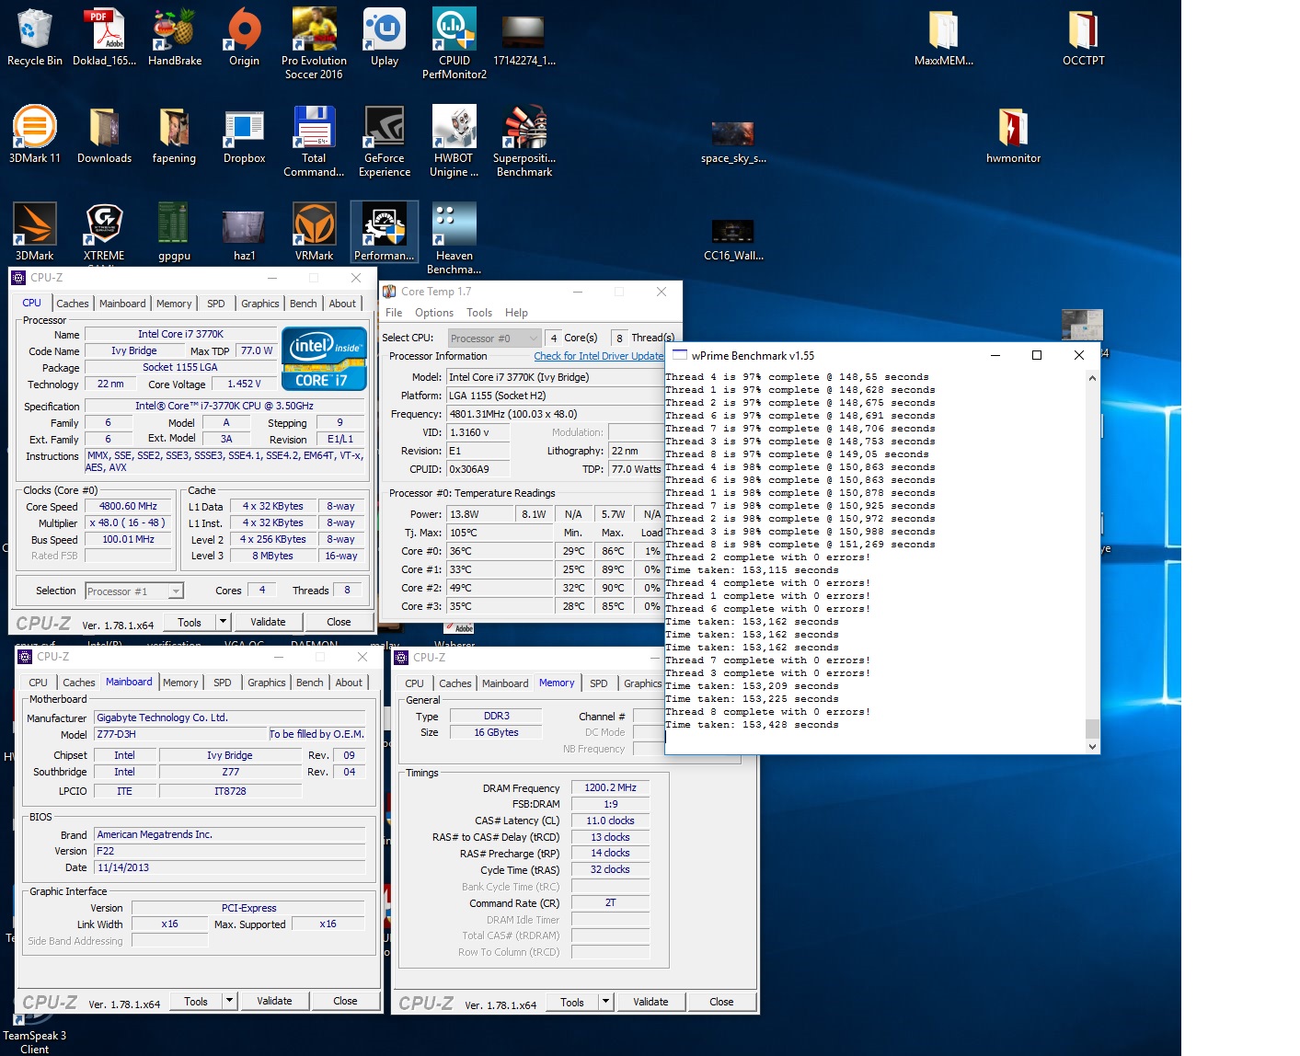
Task: Open the gpgpu desktop icon
Action: [x=174, y=233]
